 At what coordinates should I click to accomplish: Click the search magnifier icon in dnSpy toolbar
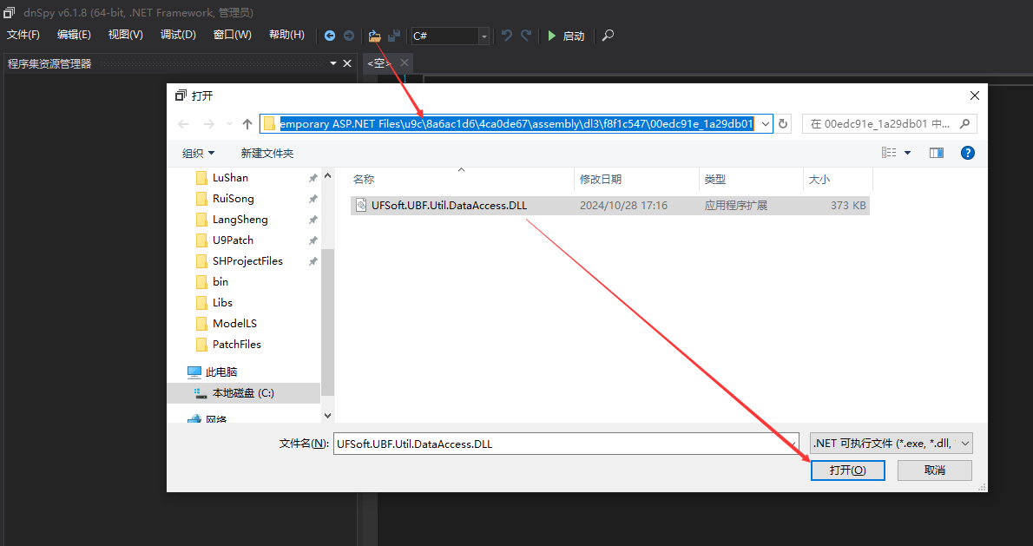(608, 36)
